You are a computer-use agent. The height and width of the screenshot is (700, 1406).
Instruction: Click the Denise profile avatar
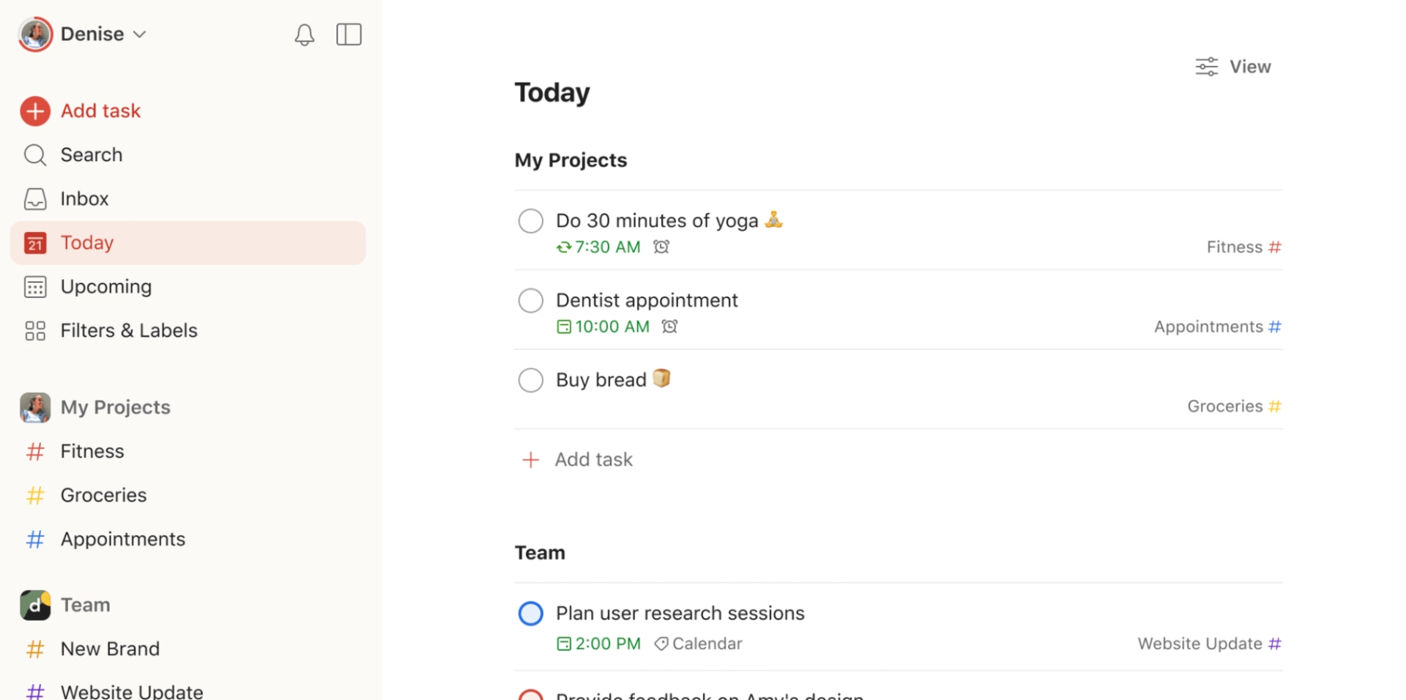(x=35, y=34)
